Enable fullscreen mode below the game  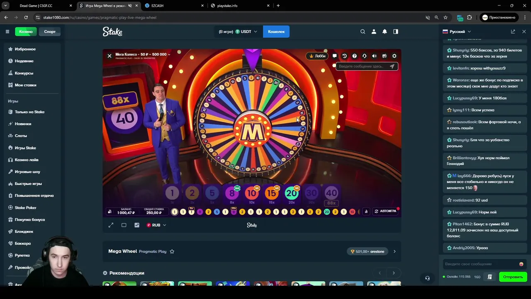click(111, 225)
